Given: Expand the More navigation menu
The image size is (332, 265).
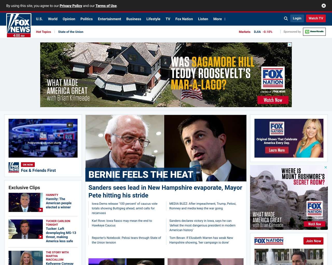Looking at the screenshot, I should tap(219, 19).
